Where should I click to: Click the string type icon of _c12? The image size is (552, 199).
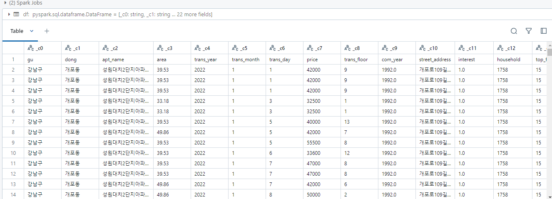tap(500, 48)
